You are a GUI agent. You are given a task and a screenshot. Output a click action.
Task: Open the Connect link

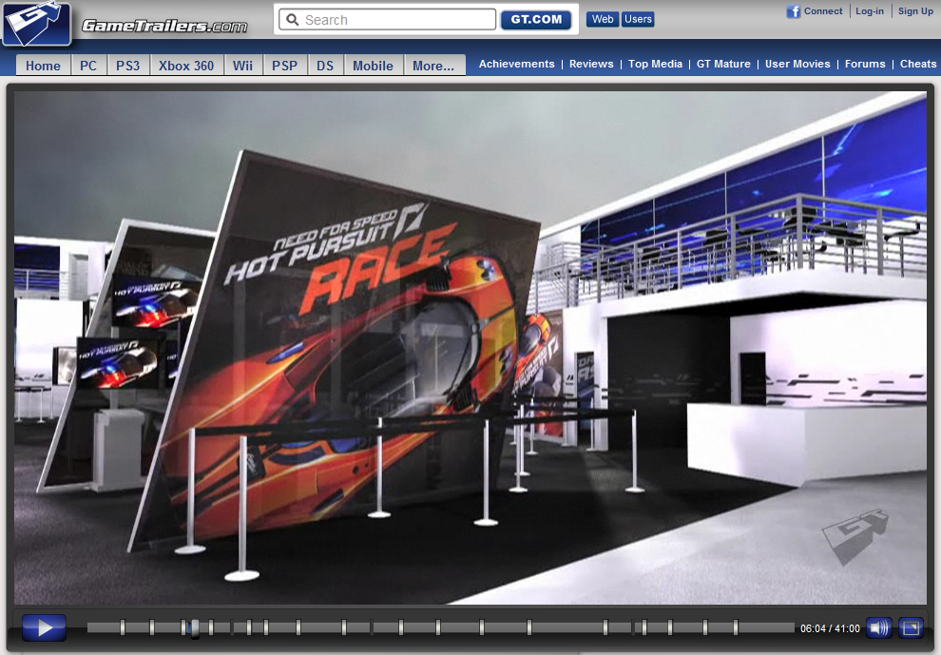(x=823, y=10)
